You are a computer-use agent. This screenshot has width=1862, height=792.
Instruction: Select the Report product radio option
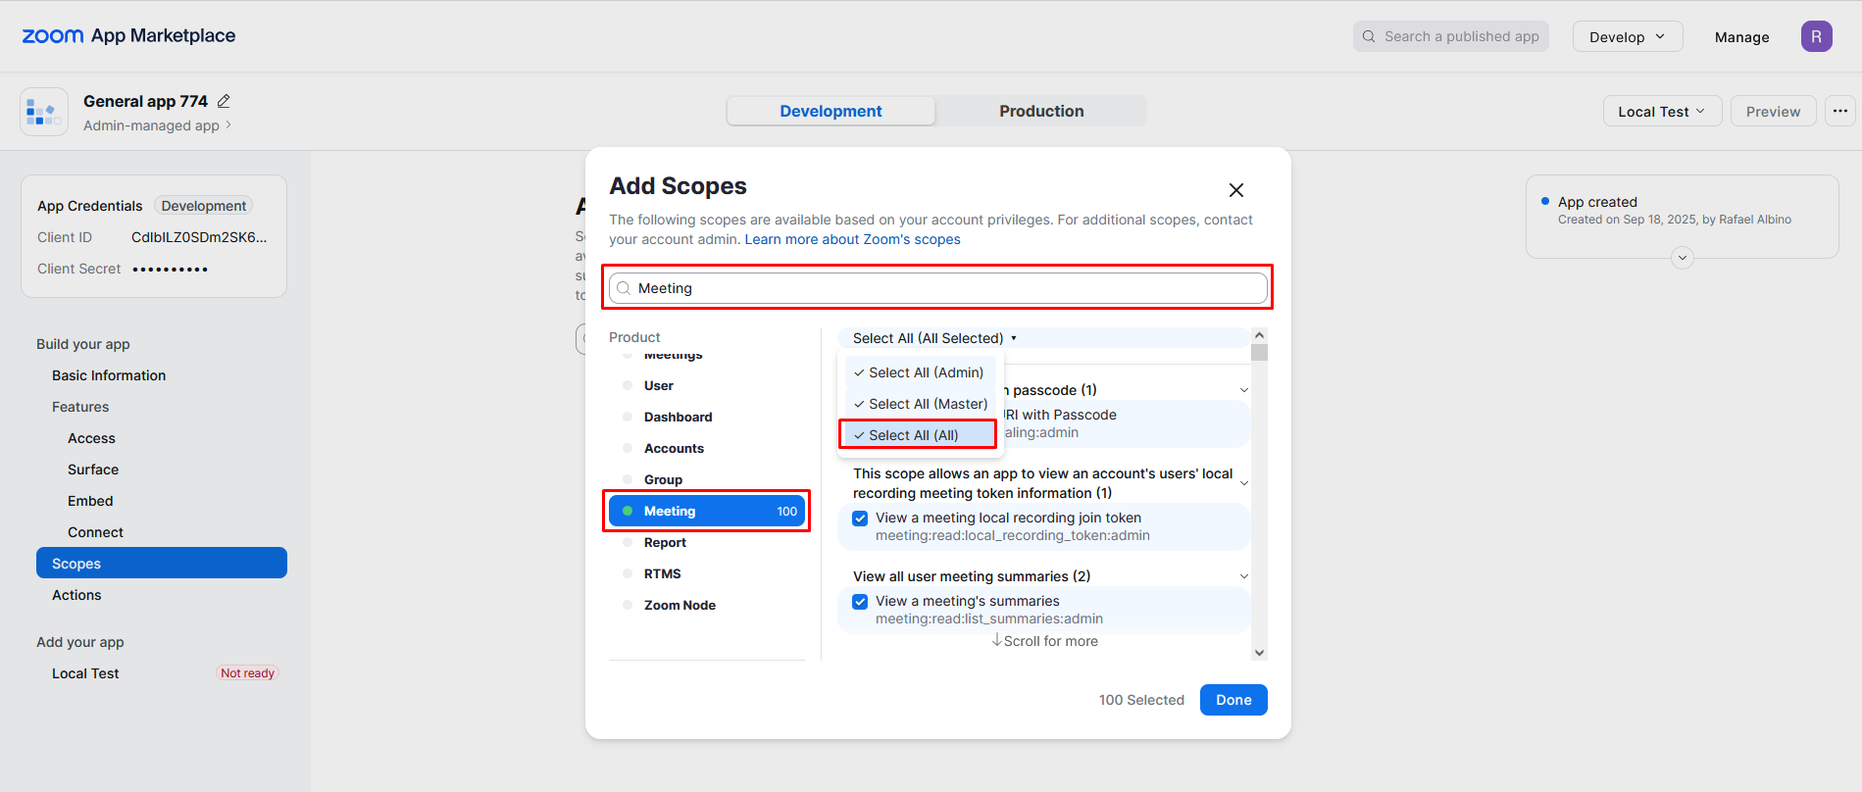click(x=628, y=542)
